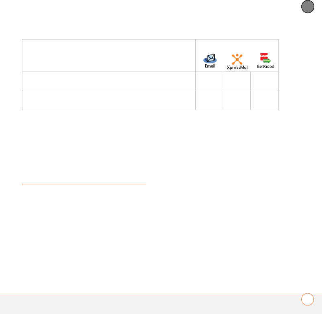This screenshot has height=314, width=322.
Task: Click the wide second row description cell
Action: click(x=109, y=100)
